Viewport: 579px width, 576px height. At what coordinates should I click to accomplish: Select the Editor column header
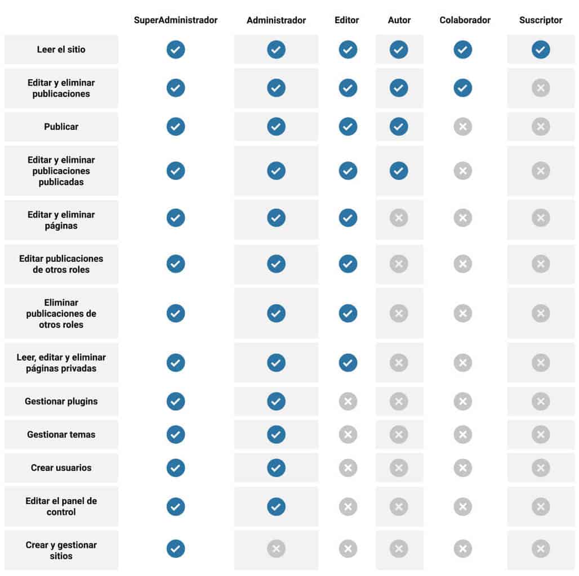click(347, 20)
